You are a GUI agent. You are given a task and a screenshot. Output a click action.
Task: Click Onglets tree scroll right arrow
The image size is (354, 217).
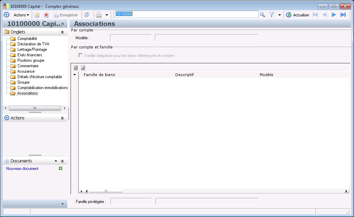pos(65,108)
